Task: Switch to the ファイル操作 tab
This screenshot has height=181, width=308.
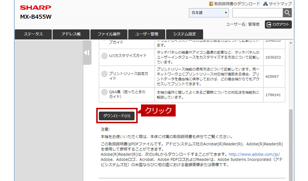Action: 109,34
